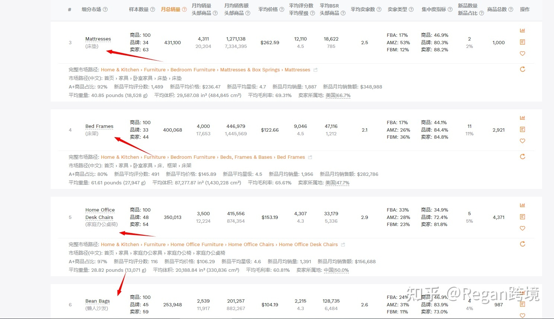Open the Mattresses market name link
Viewport: 554px width, 319px height.
(98, 39)
